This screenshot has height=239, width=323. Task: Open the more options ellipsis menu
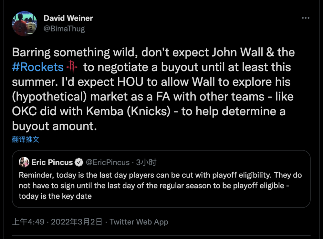[x=305, y=18]
